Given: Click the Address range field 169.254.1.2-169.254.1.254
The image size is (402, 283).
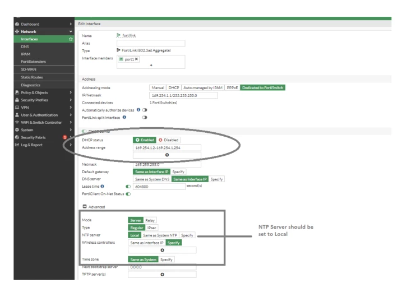Looking at the screenshot, I should [x=167, y=147].
